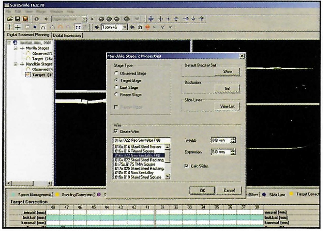Open the Target Correction tab at bottom right
323x231 pixels.
click(304, 194)
